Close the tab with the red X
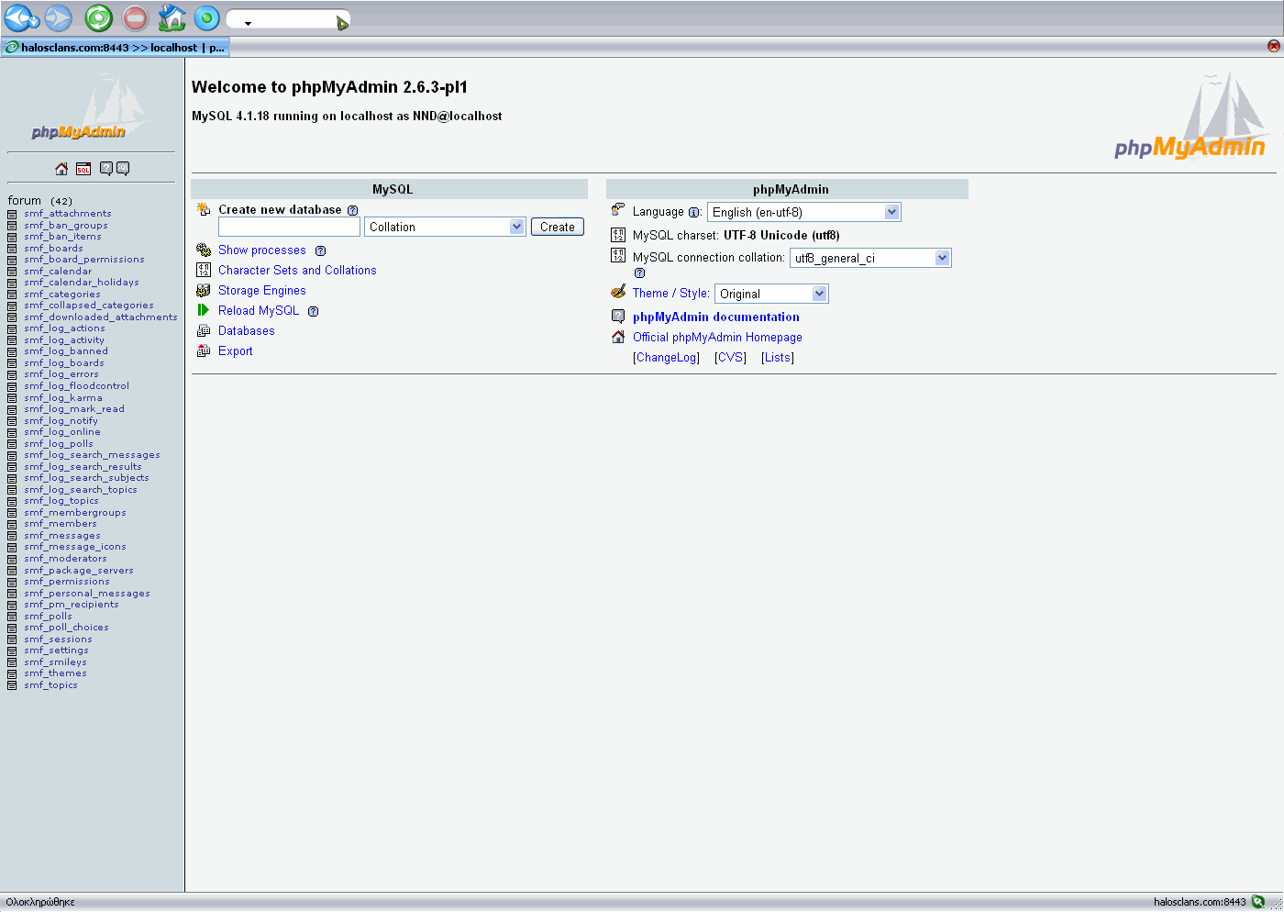The image size is (1284, 912). click(x=1274, y=46)
